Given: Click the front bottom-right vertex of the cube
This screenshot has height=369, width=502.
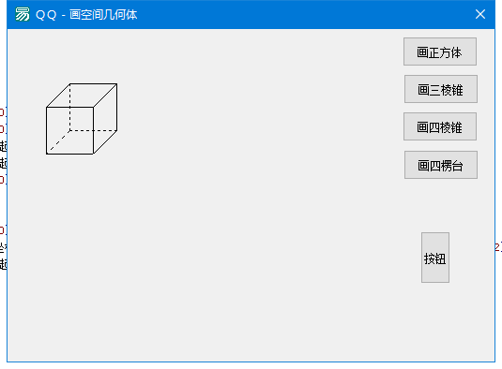Looking at the screenshot, I should click(x=94, y=154).
